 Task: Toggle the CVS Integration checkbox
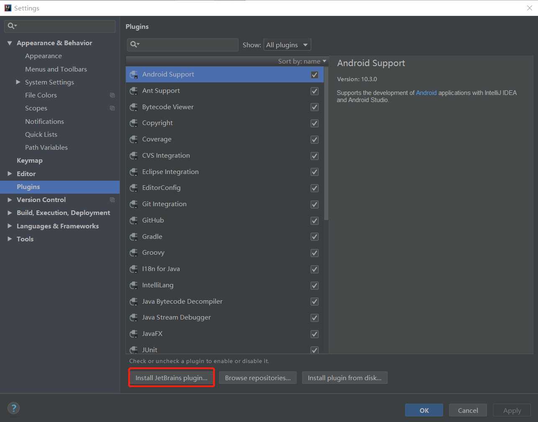click(315, 156)
